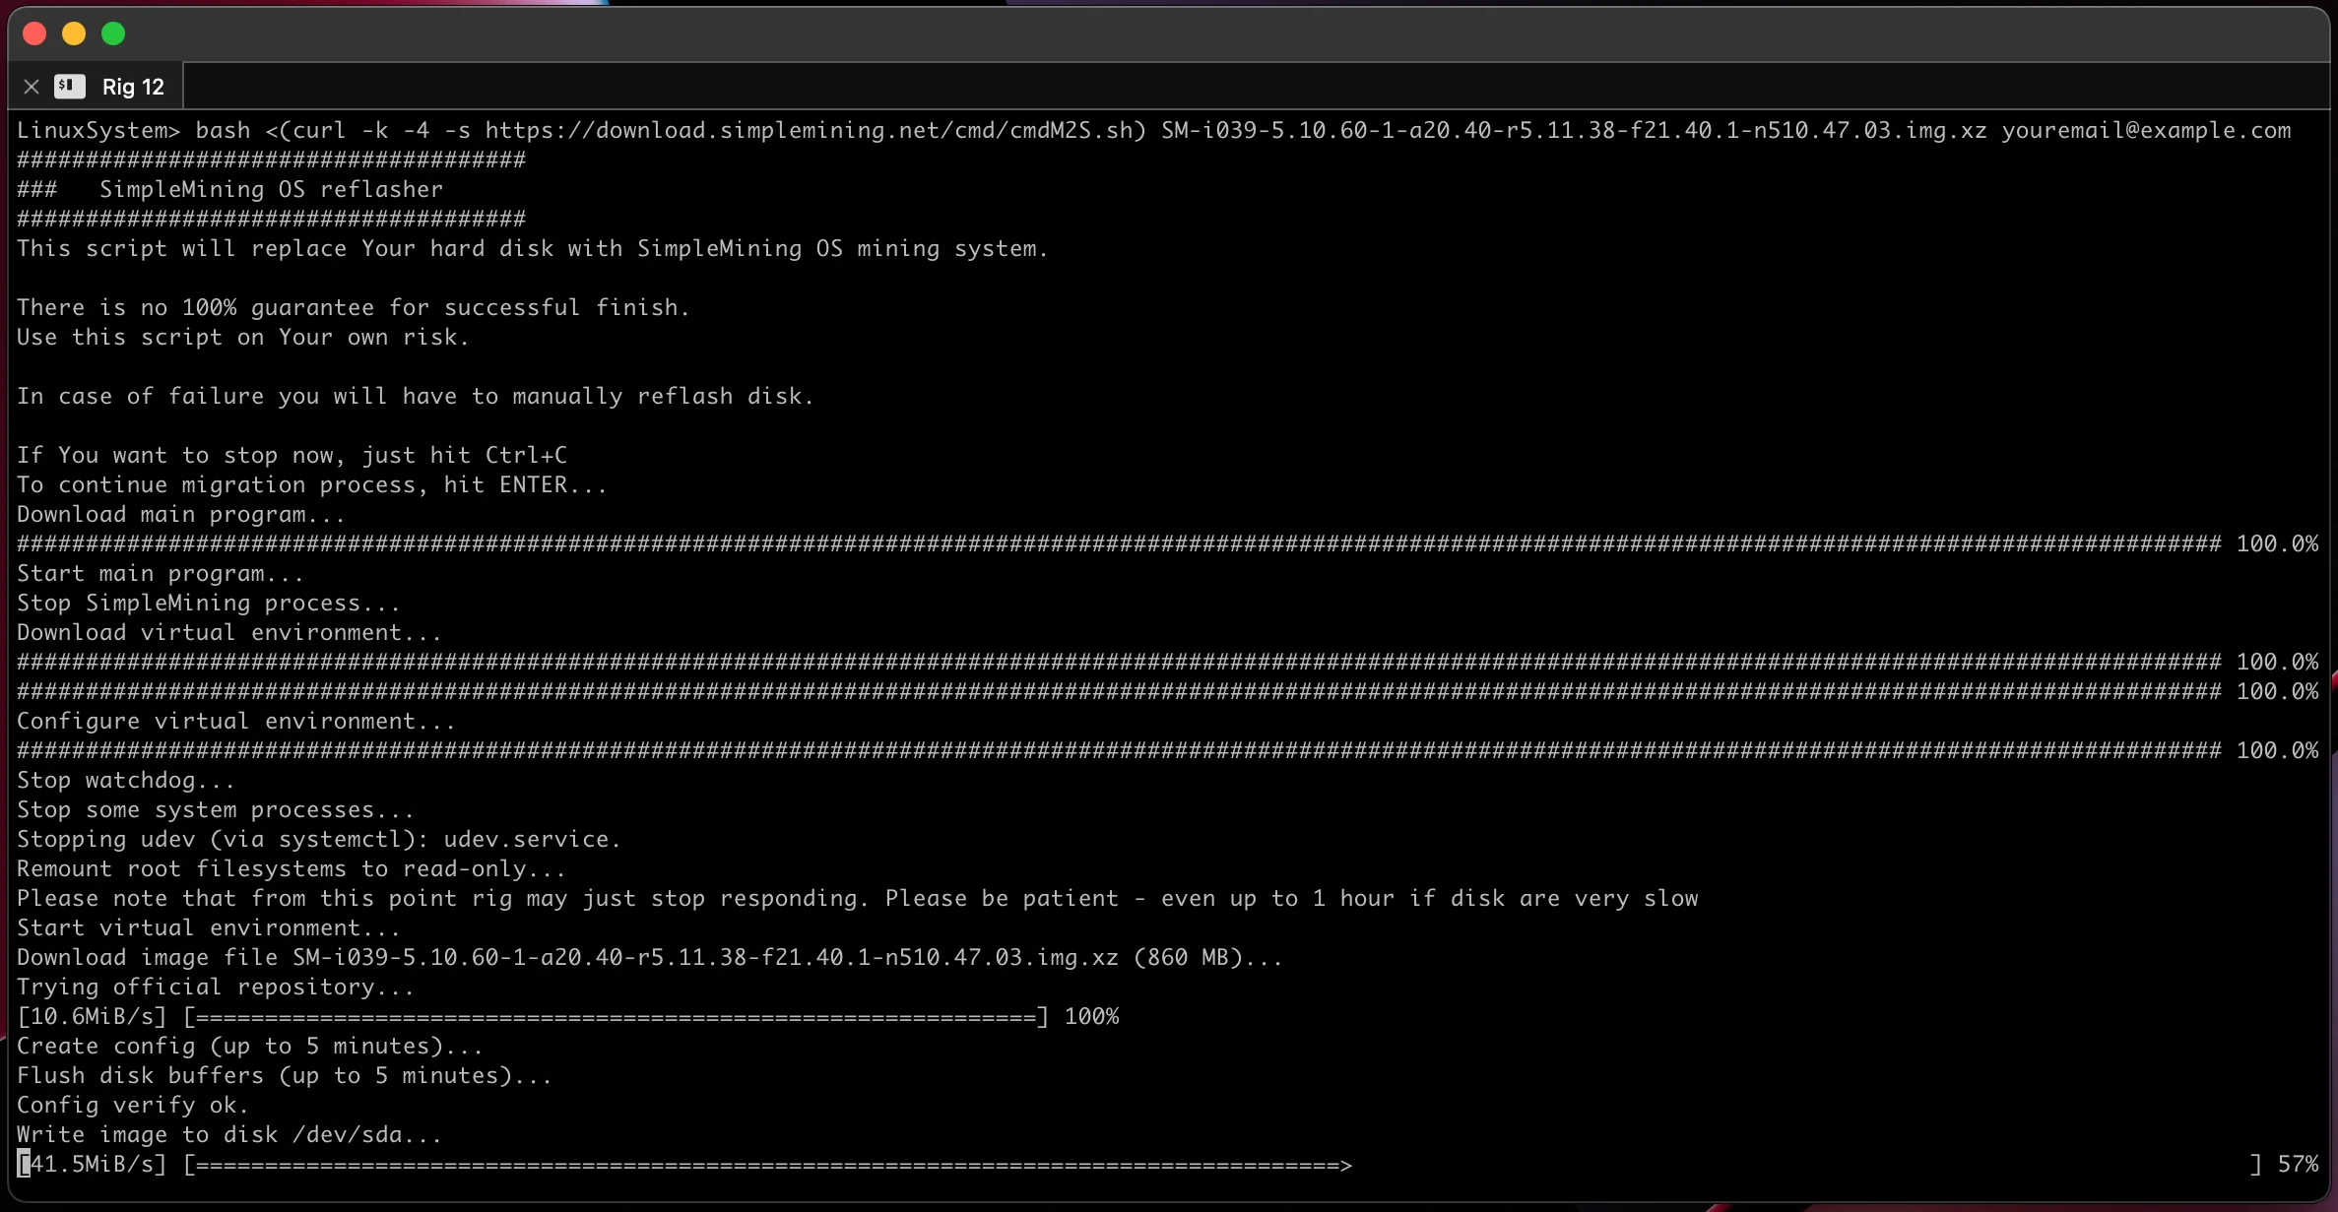Click the 'SimpleMining OS reflasher' header line
This screenshot has width=2338, height=1212.
point(270,189)
